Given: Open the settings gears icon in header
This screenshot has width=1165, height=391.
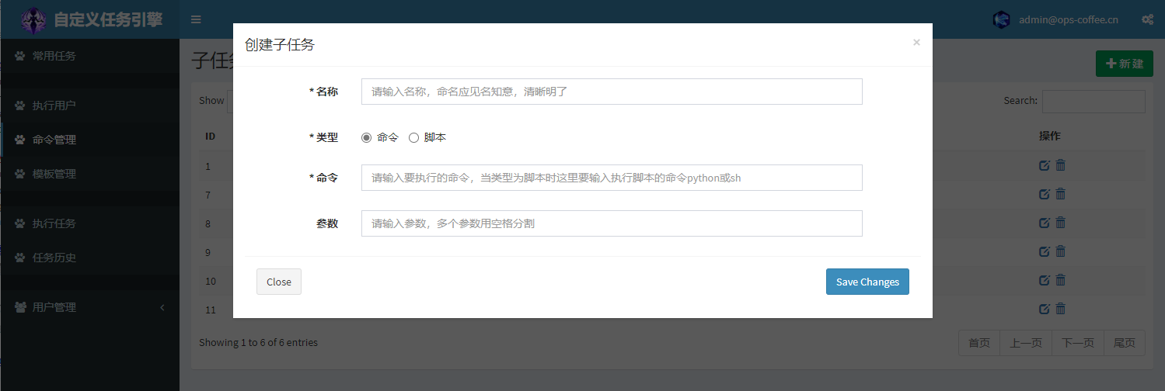Looking at the screenshot, I should (1147, 19).
